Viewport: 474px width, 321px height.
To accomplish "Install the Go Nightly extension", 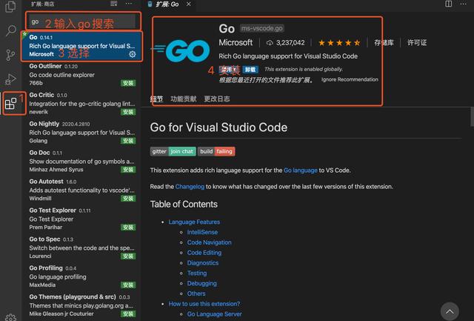I will click(x=128, y=141).
